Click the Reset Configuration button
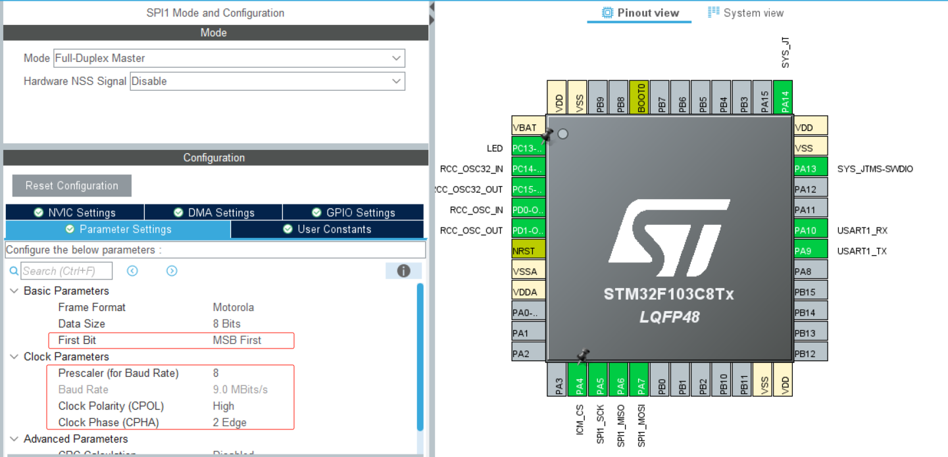Screen dimensions: 948x457 coord(72,185)
